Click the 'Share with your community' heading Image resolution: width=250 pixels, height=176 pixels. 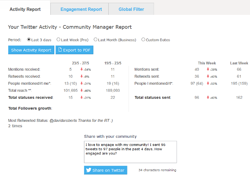click(x=110, y=137)
